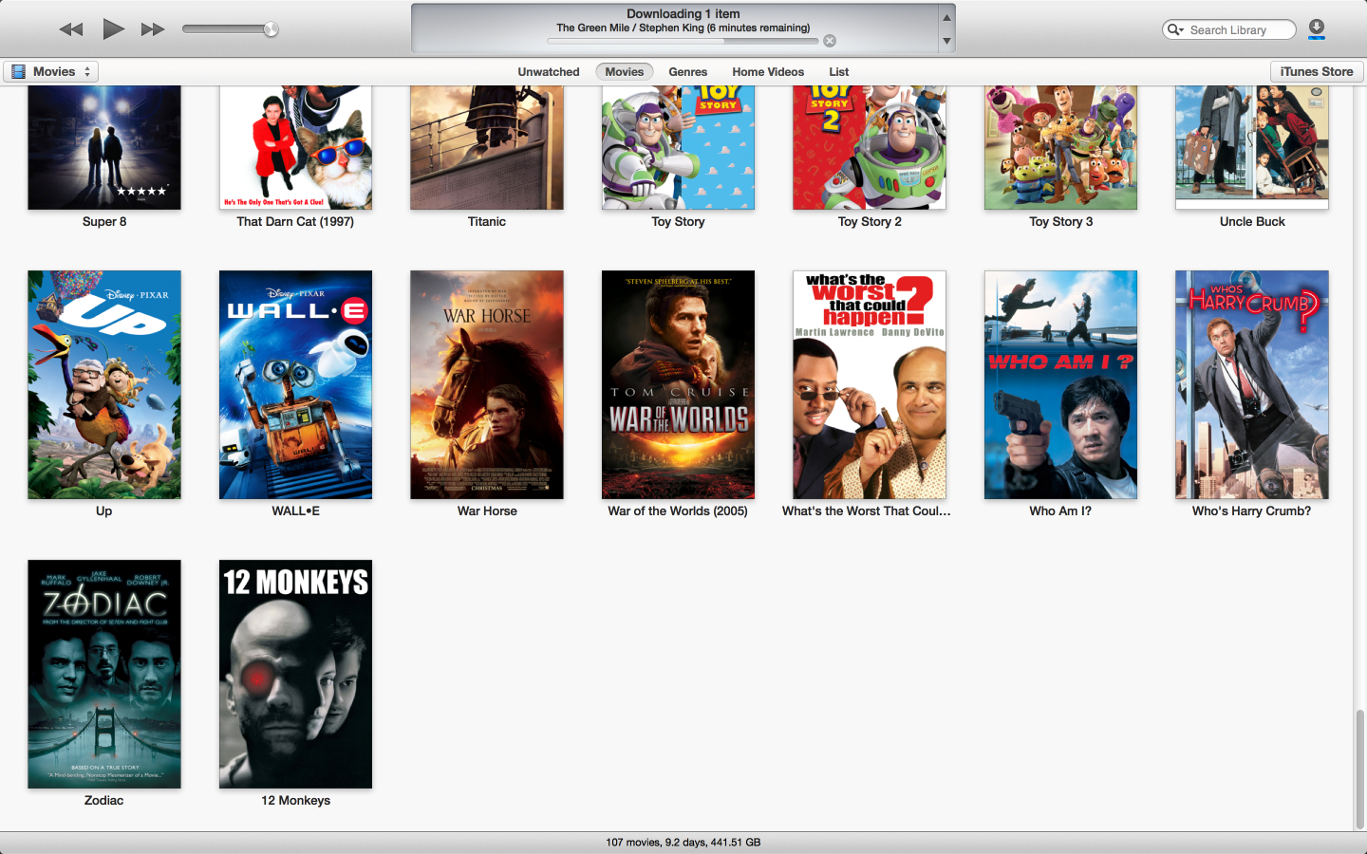This screenshot has height=854, width=1367.
Task: Switch to List view tab
Action: point(838,72)
